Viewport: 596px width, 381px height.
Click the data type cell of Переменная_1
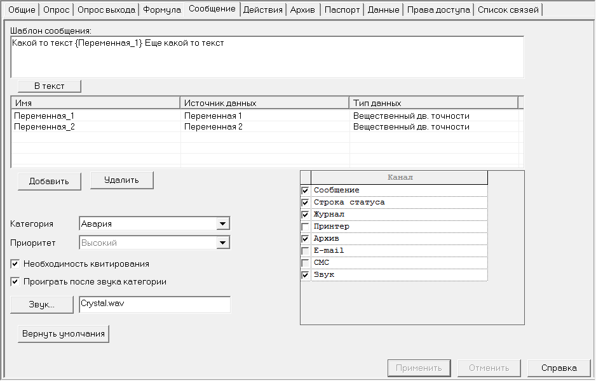(434, 116)
